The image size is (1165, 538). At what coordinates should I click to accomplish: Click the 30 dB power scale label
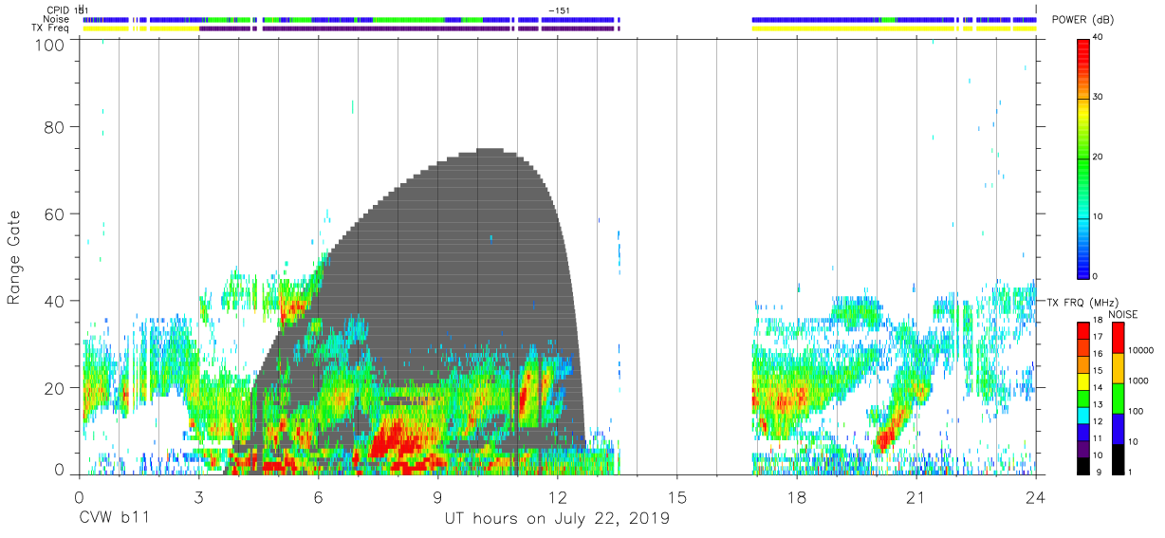(1099, 98)
